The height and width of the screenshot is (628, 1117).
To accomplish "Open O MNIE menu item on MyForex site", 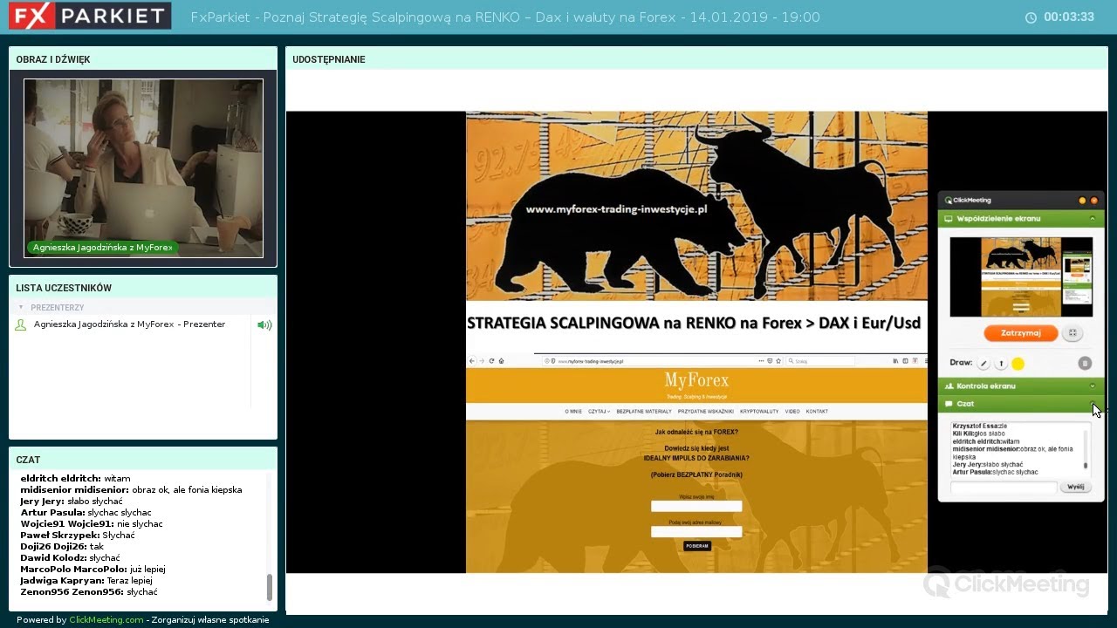I will (573, 412).
